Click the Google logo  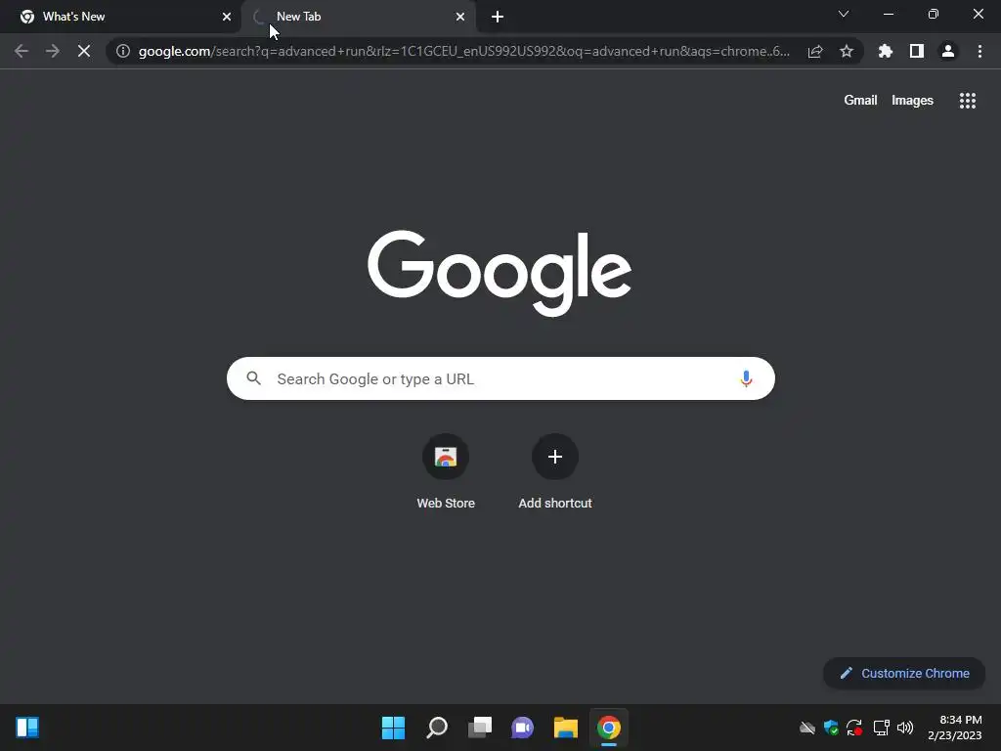click(500, 273)
